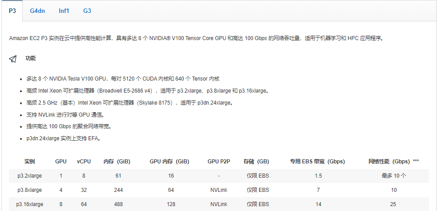This screenshot has width=437, height=211.
Task: Click the 网络性能 (Gbps) column header
Action: point(394,162)
